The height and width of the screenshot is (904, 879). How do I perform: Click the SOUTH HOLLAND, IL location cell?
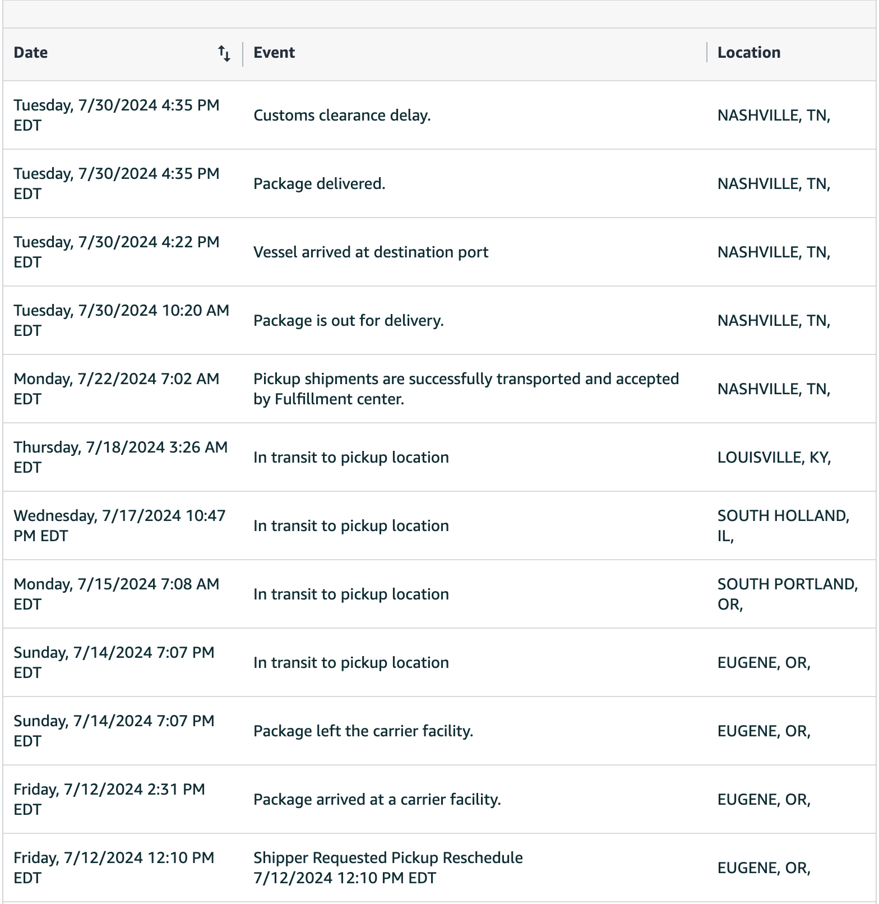(783, 526)
